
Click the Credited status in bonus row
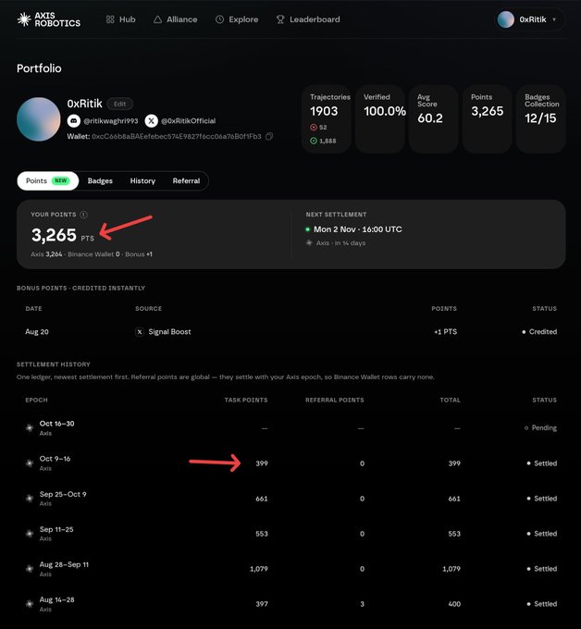(x=539, y=332)
